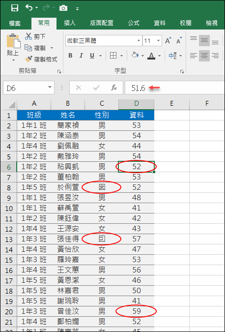Click the 中 phonetic guide icon
Image resolution: width=225 pixels, height=332 pixels.
(x=172, y=56)
